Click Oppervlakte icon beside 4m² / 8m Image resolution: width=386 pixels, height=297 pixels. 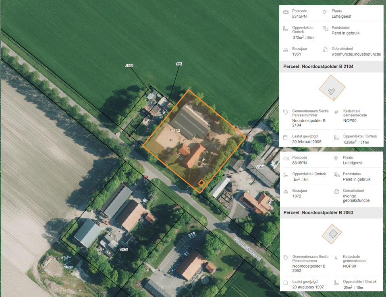tap(286, 175)
